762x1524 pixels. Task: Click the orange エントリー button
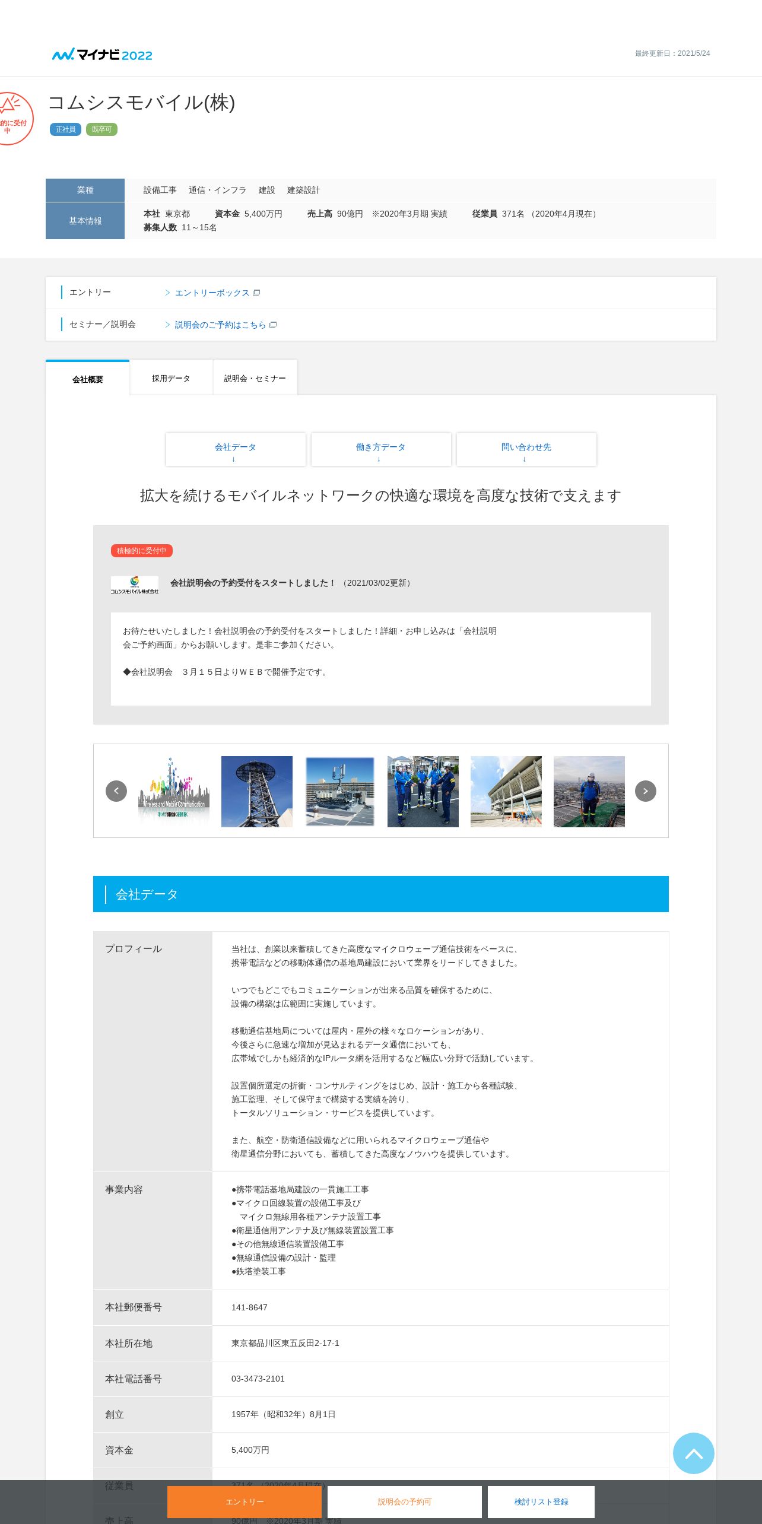pos(245,1501)
